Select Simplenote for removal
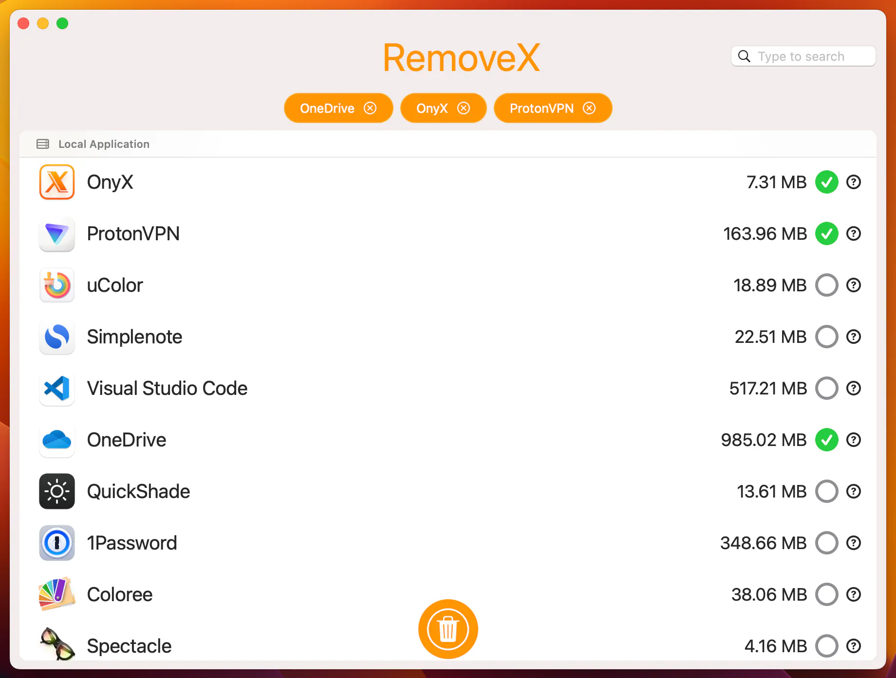The image size is (896, 678). [x=827, y=337]
